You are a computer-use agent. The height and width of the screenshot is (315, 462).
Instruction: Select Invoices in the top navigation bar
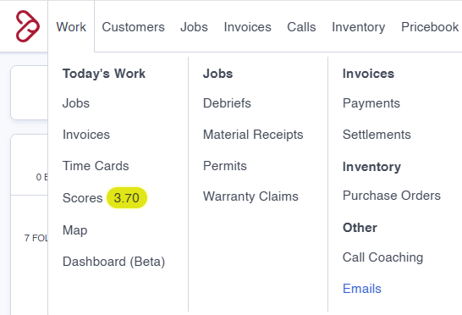pyautogui.click(x=247, y=27)
